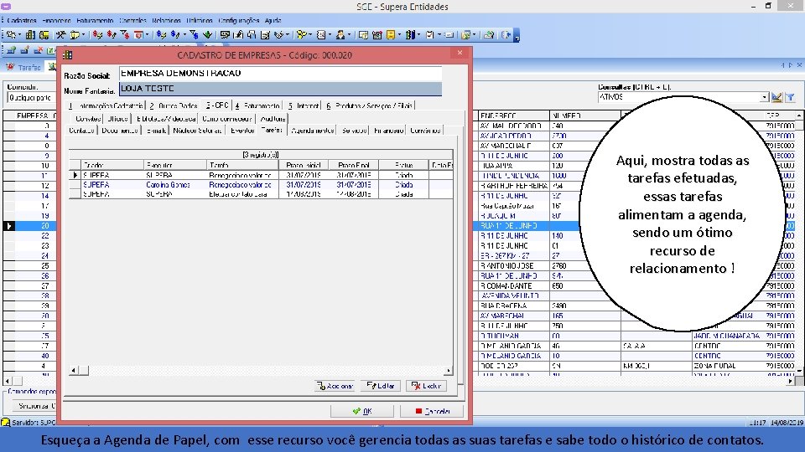Click the checklist clipboard icon in the toolbar
Screen dimensions: 805x452
click(429, 35)
